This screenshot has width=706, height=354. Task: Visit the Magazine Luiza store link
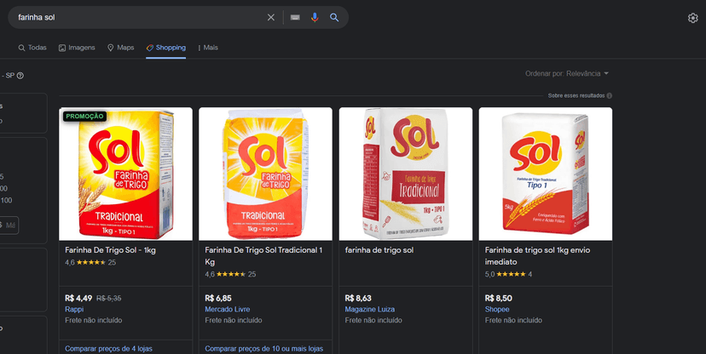370,309
